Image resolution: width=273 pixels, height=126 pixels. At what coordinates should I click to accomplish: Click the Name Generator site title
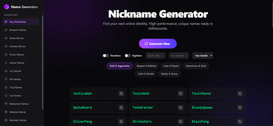tap(24, 7)
